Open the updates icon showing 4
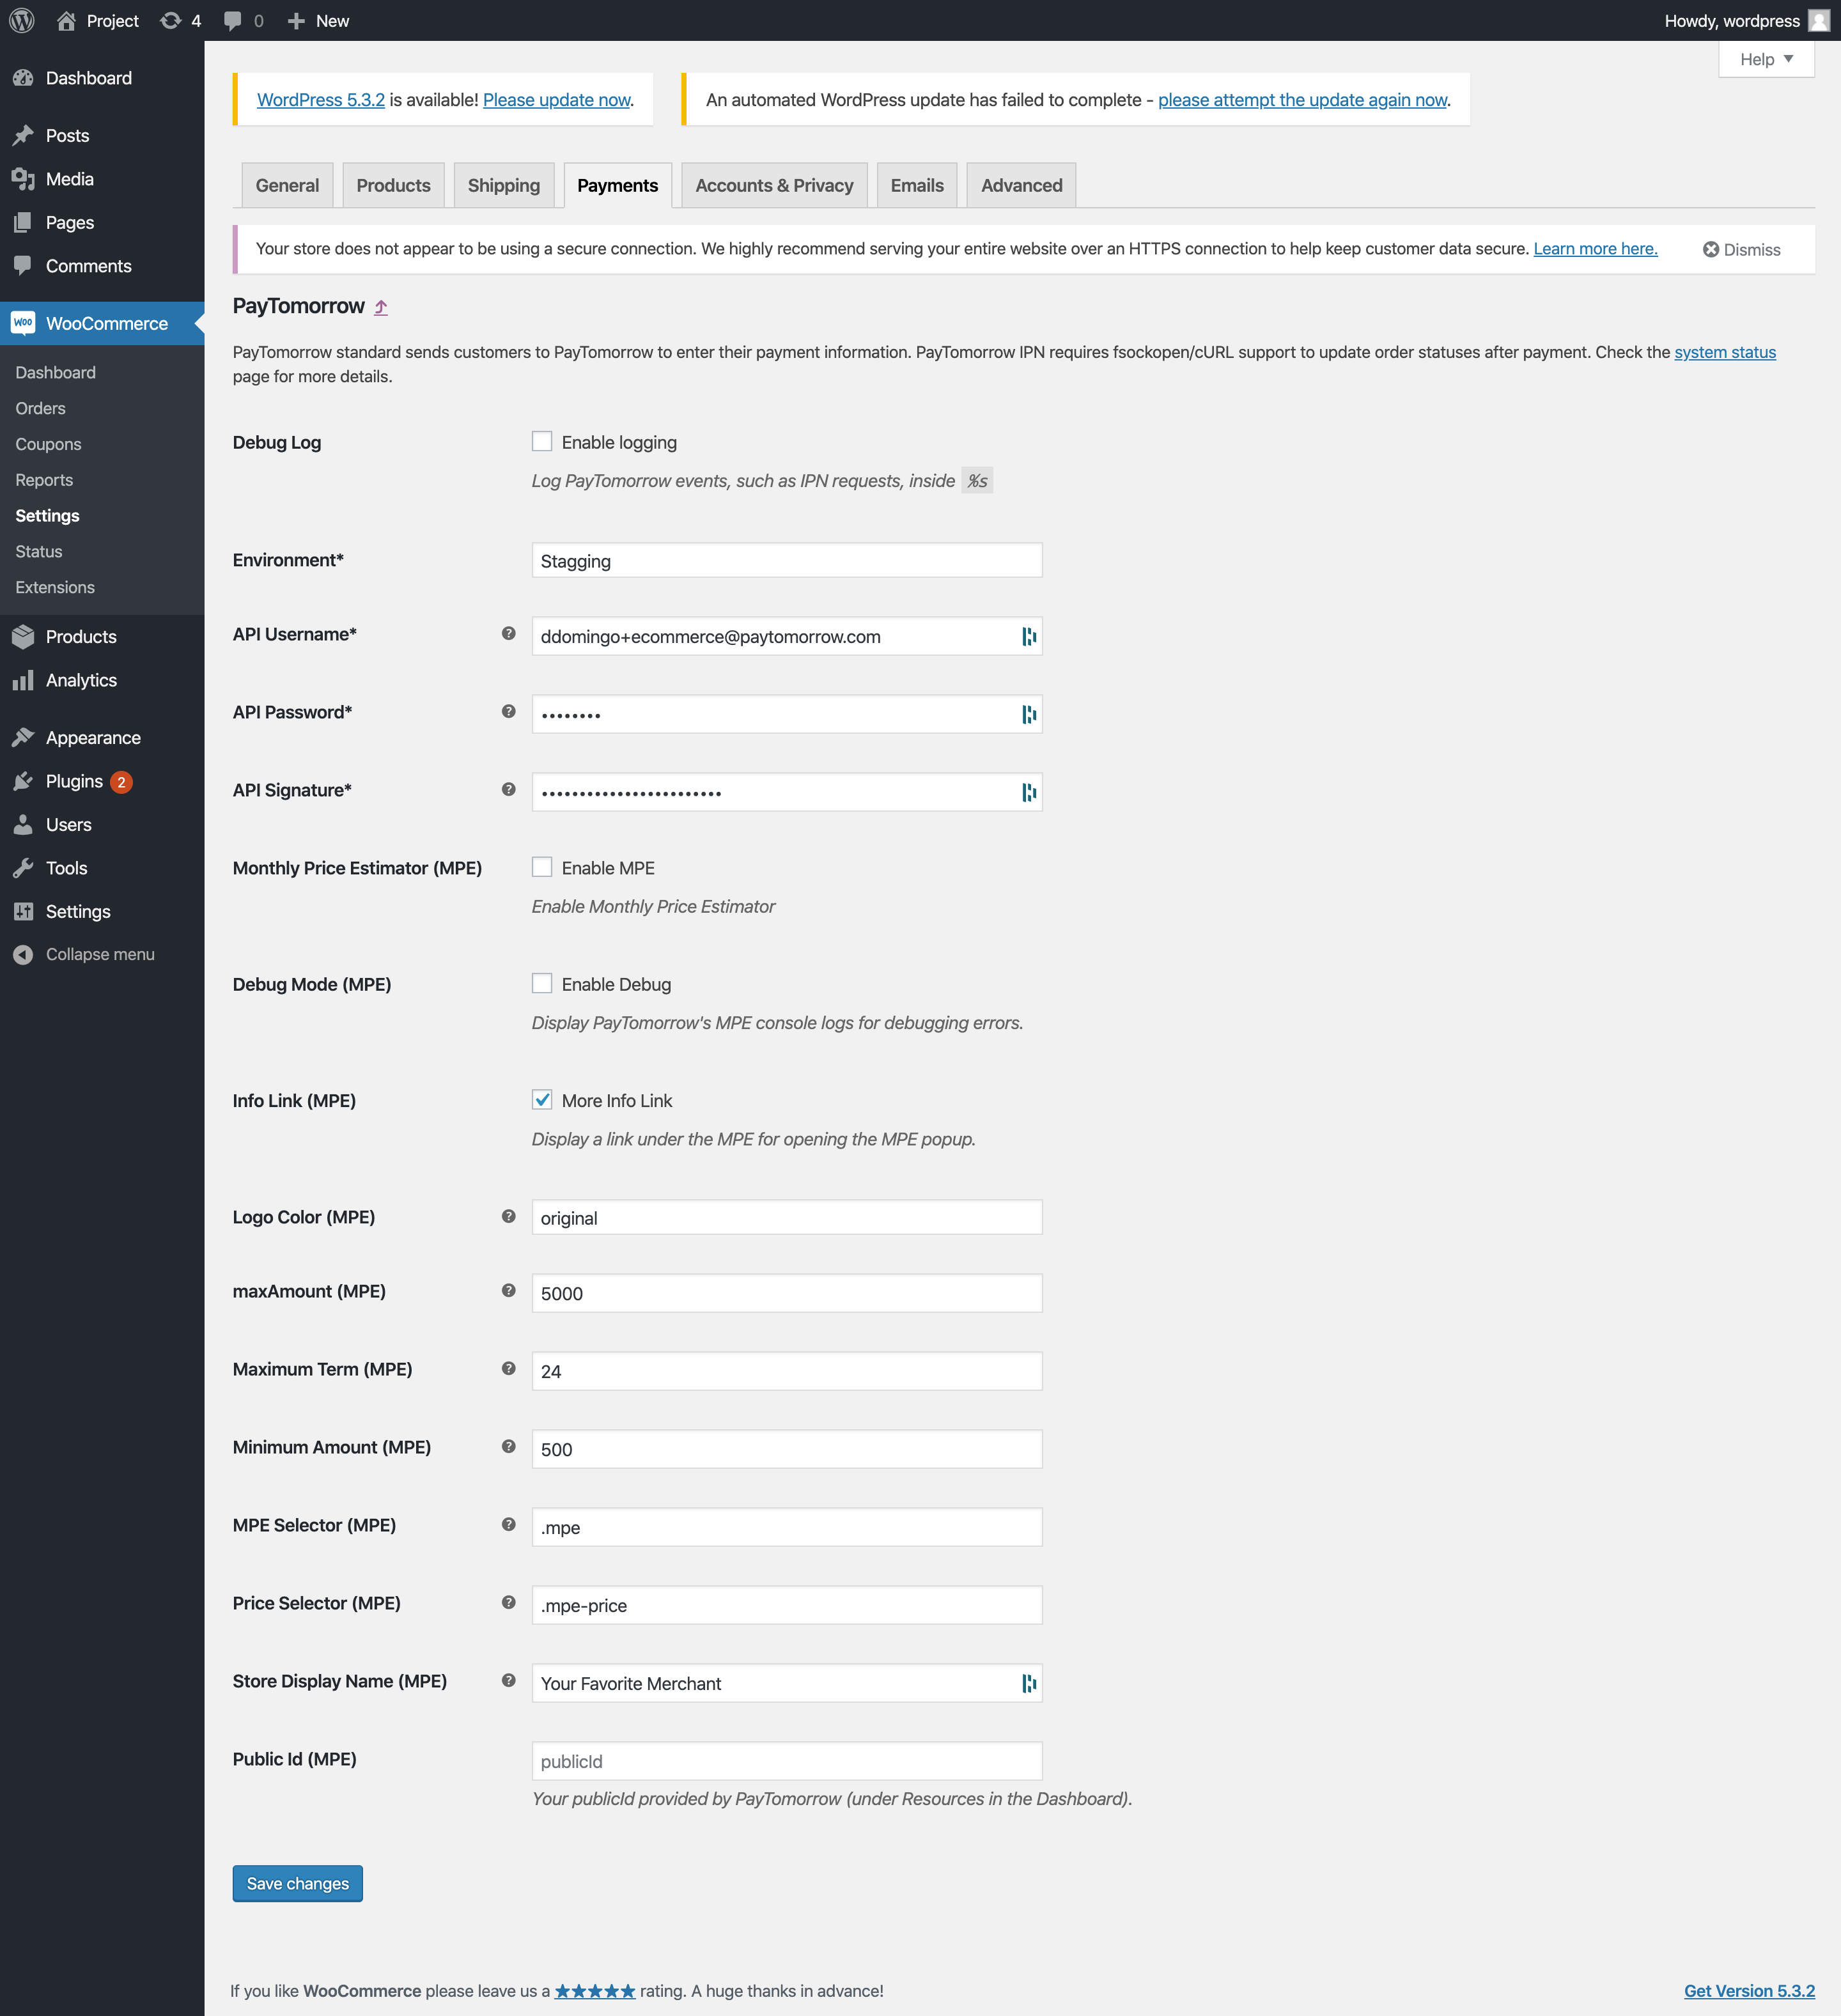 pyautogui.click(x=171, y=20)
